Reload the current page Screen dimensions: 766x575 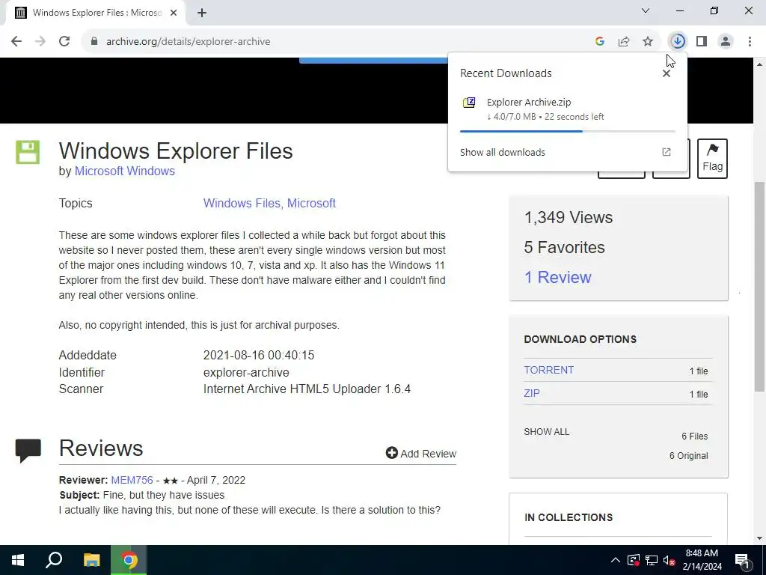tap(64, 42)
